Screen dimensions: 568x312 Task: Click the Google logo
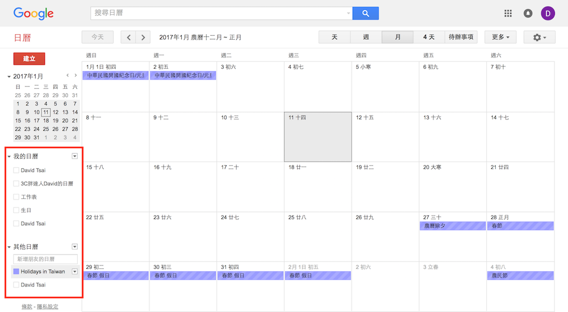point(34,13)
